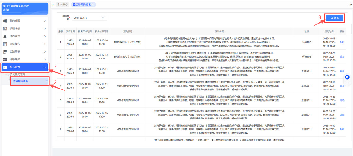This screenshot has width=353, height=156.
Task: Click 退选 link for row 5
Action: (342, 100)
